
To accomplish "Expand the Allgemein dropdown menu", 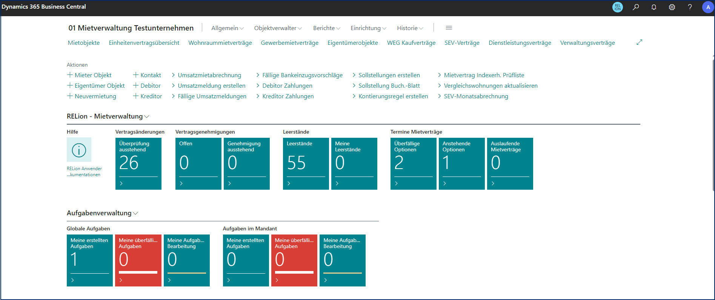I will coord(227,28).
